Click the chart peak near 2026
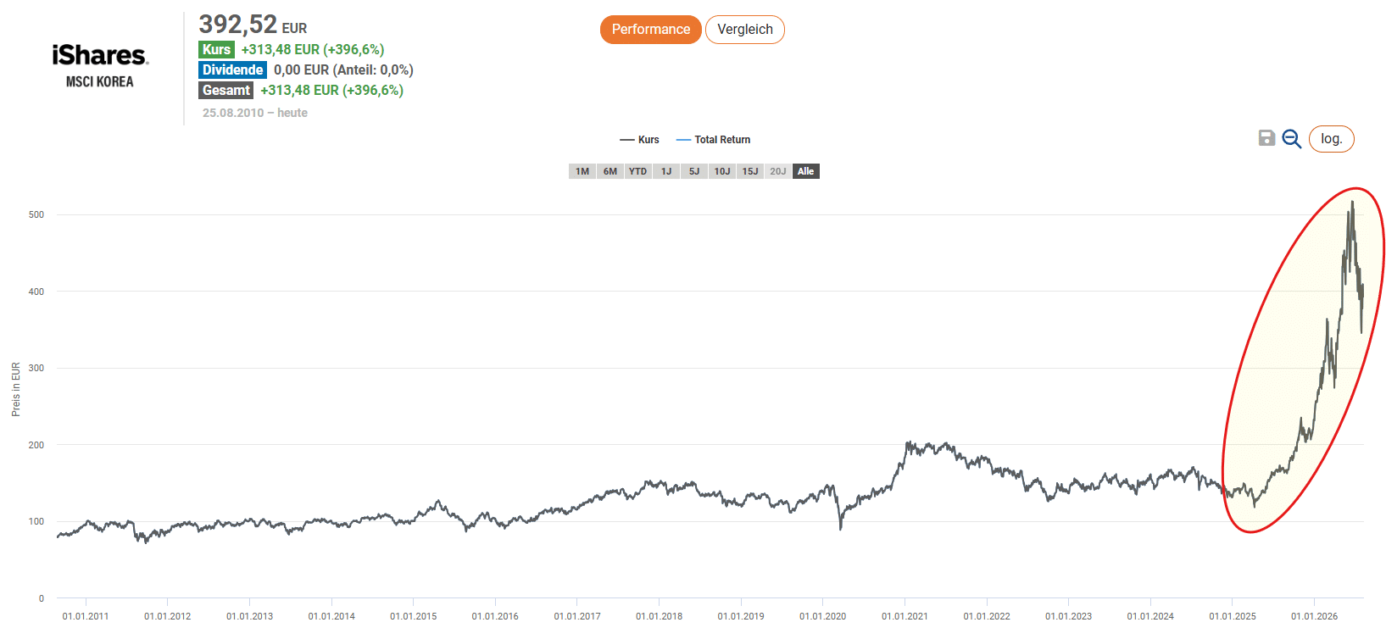 click(x=1352, y=202)
